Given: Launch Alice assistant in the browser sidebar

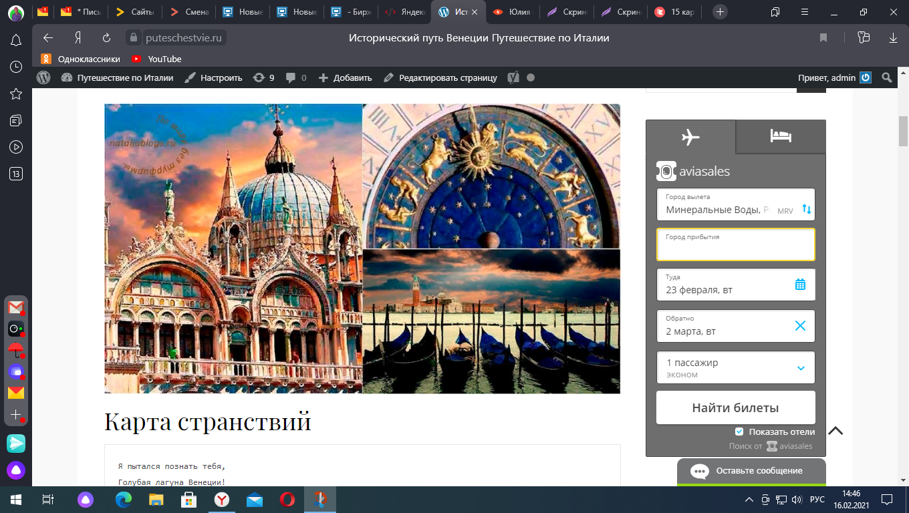Looking at the screenshot, I should pos(16,470).
